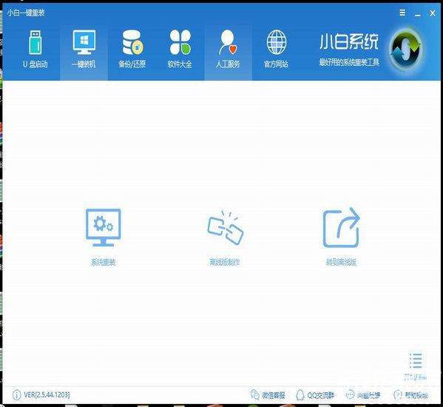Image resolution: width=443 pixels, height=407 pixels.
Task: Click the 系统重装 monitor gear icon
Action: pyautogui.click(x=103, y=227)
